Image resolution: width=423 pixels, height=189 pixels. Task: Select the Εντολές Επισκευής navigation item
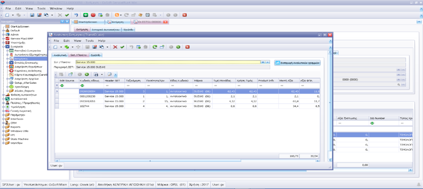pos(25,63)
